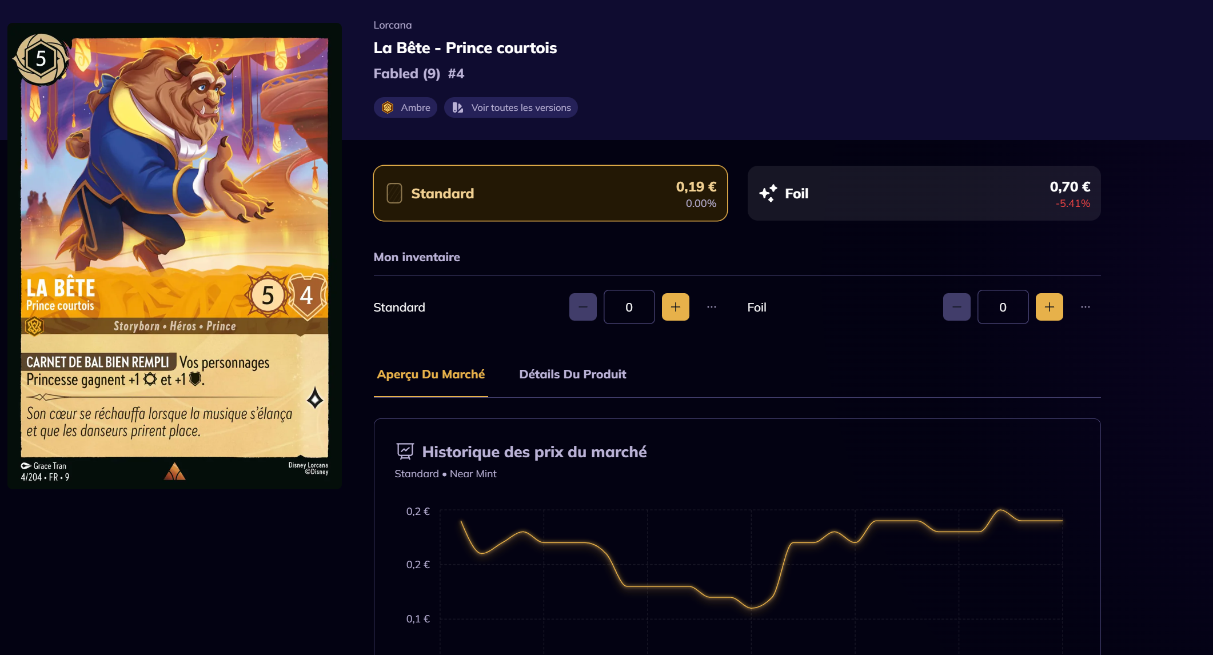This screenshot has height=655, width=1213.
Task: Decrease Foil inventory quantity
Action: click(x=957, y=307)
